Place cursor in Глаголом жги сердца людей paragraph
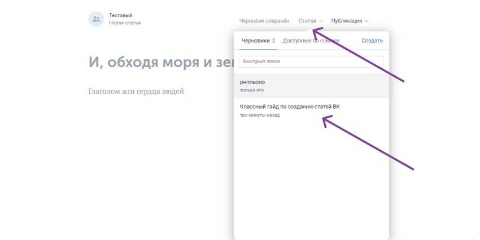 (136, 91)
